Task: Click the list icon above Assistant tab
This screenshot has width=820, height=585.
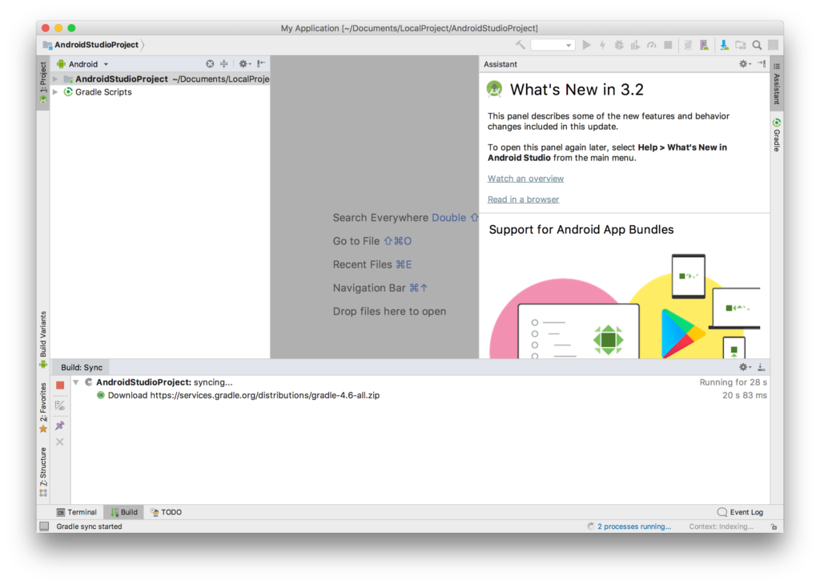Action: pyautogui.click(x=777, y=66)
